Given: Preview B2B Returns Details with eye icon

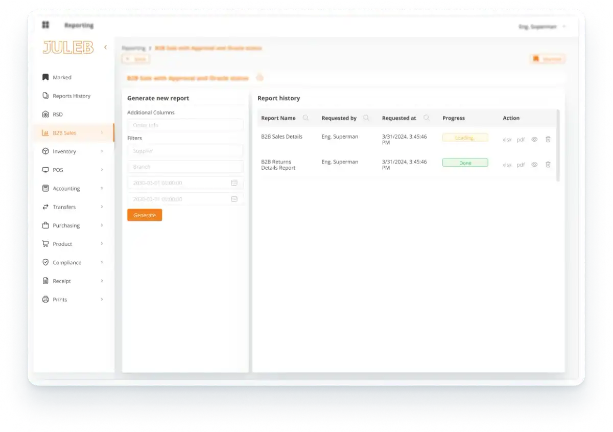Looking at the screenshot, I should click(x=534, y=165).
